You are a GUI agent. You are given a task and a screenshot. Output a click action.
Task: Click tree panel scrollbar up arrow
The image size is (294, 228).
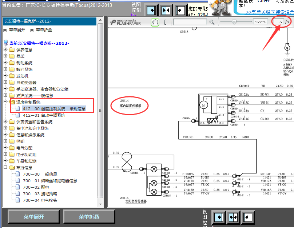coord(100,20)
